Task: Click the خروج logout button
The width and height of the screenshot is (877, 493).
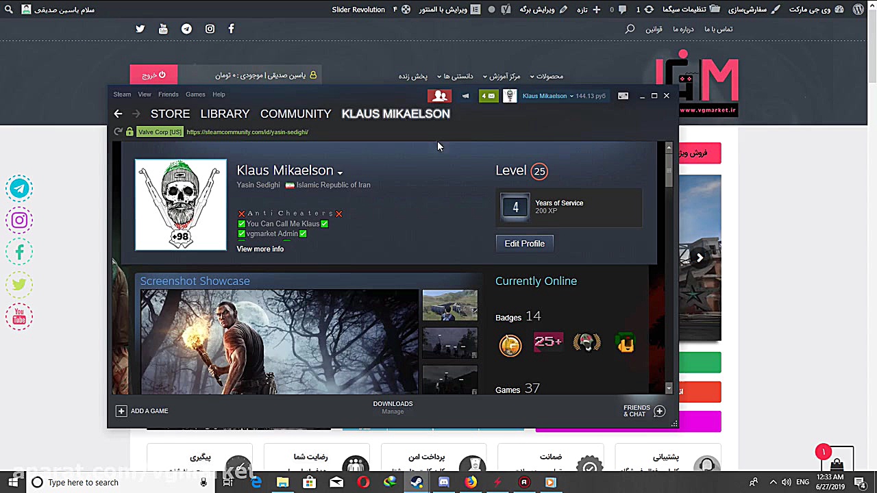Action: (153, 75)
